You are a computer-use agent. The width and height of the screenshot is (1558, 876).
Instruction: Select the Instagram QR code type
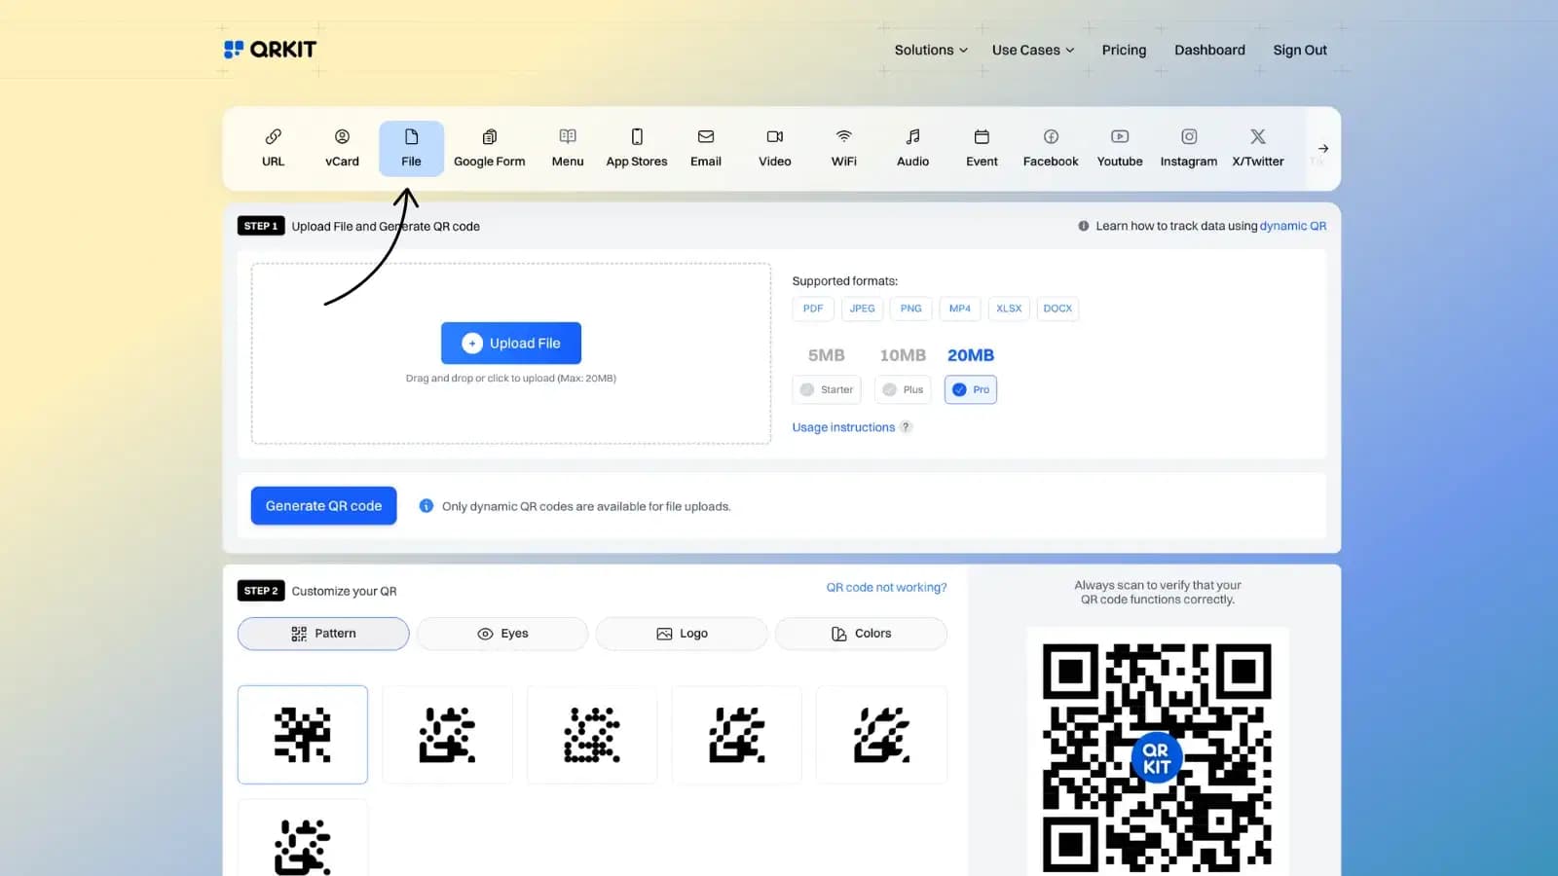tap(1188, 147)
